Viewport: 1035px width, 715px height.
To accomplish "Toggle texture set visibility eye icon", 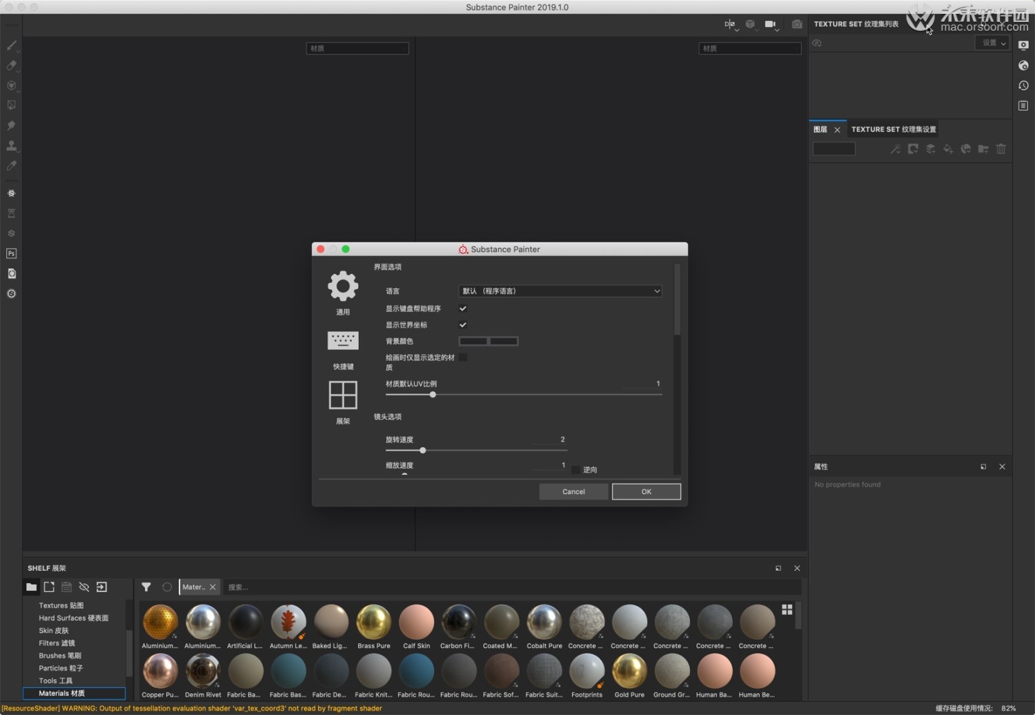I will [817, 43].
